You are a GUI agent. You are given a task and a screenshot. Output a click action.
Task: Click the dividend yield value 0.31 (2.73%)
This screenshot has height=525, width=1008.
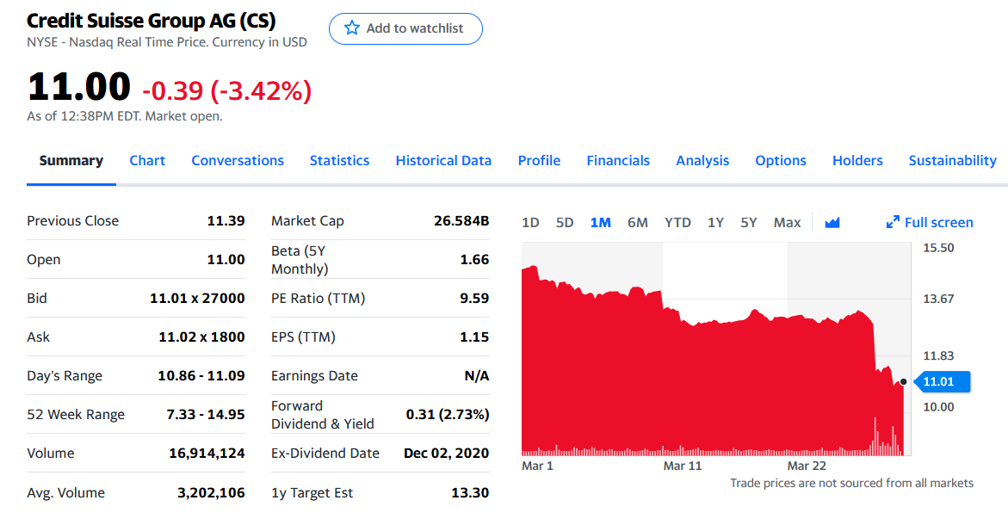(x=448, y=415)
